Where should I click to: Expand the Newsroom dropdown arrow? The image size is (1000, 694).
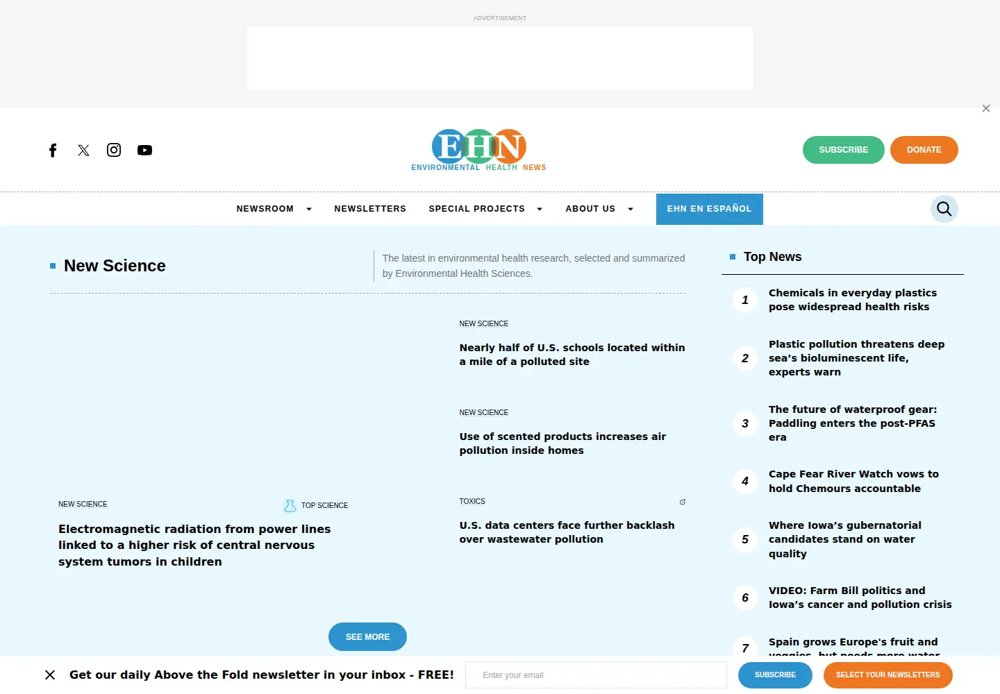point(309,209)
